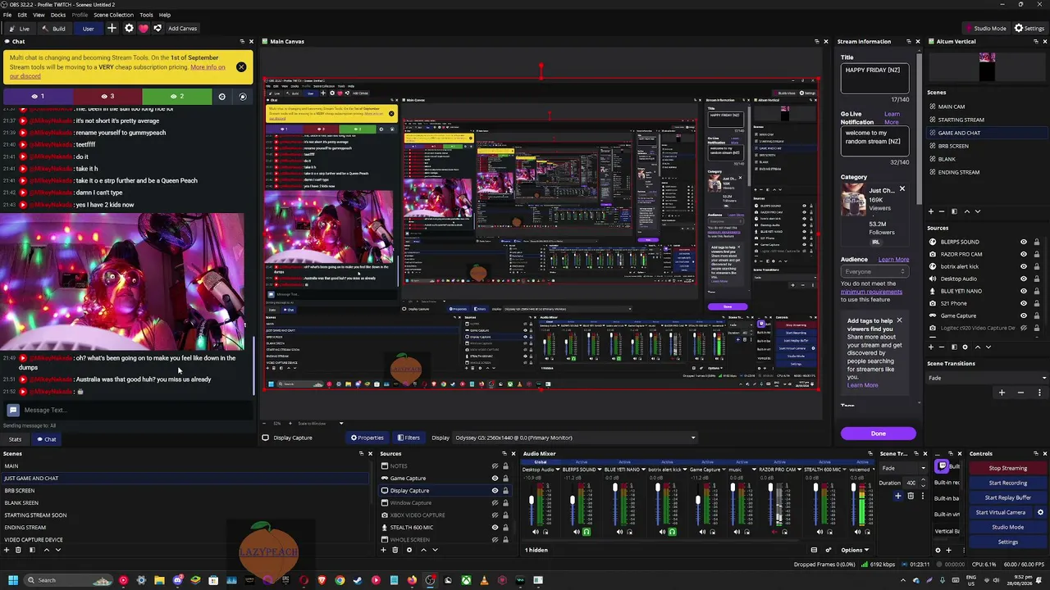Open Desktop Audio channel dropdown in mixer
Screen dimensions: 1050x590
point(558,470)
